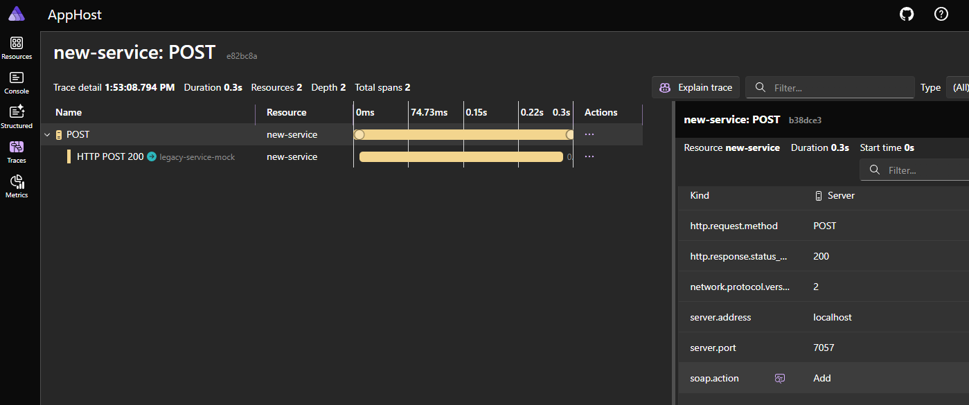Open actions menu for HTTP POST 200 row
969x405 pixels.
(x=589, y=156)
